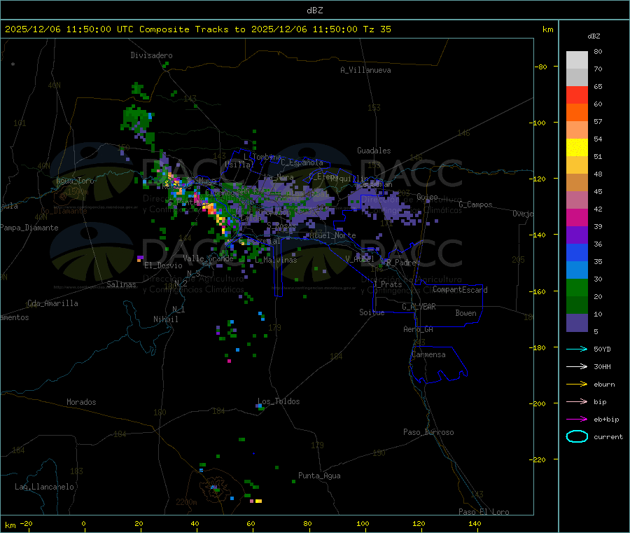This screenshot has width=630, height=533.
Task: Select the red 60 dBZ color swatch
Action: 577,95
